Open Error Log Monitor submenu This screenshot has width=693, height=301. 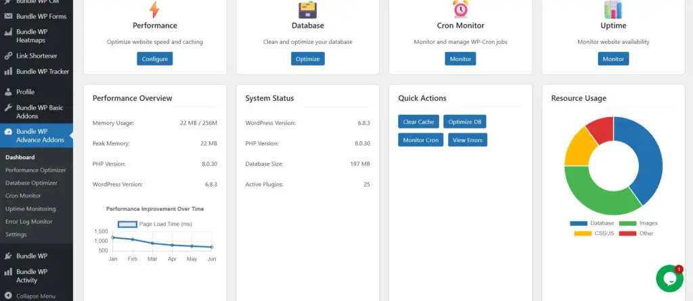(28, 221)
